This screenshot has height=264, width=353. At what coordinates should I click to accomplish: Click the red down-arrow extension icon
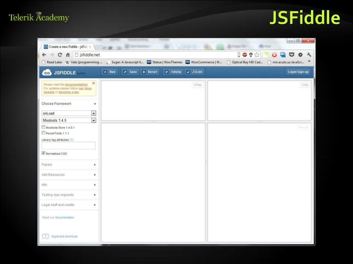274,55
